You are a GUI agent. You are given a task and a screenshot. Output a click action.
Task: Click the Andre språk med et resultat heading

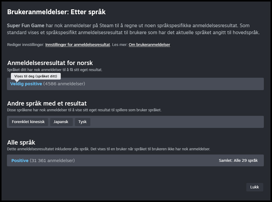(47, 103)
